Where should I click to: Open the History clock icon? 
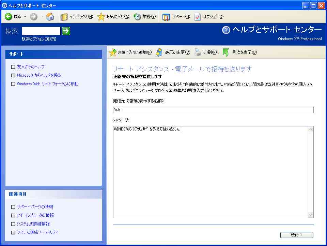(137, 17)
